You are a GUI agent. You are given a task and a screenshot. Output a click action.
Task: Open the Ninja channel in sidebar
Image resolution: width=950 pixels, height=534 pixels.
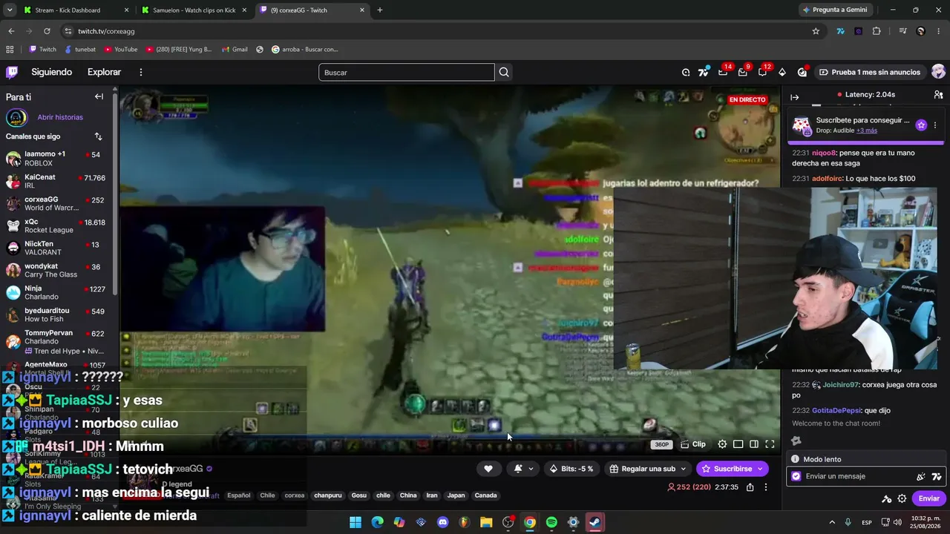click(56, 292)
